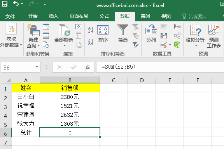Click the sort ascending A-Z icon
Viewport: 224px width, 149px height.
click(x=91, y=30)
